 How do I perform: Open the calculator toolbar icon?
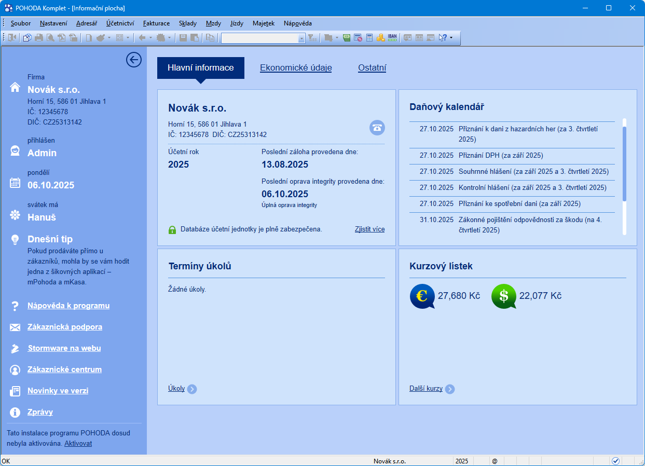[369, 37]
